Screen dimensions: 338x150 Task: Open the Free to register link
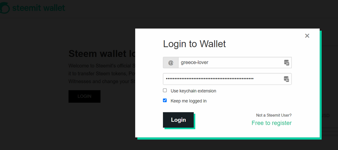pos(271,123)
